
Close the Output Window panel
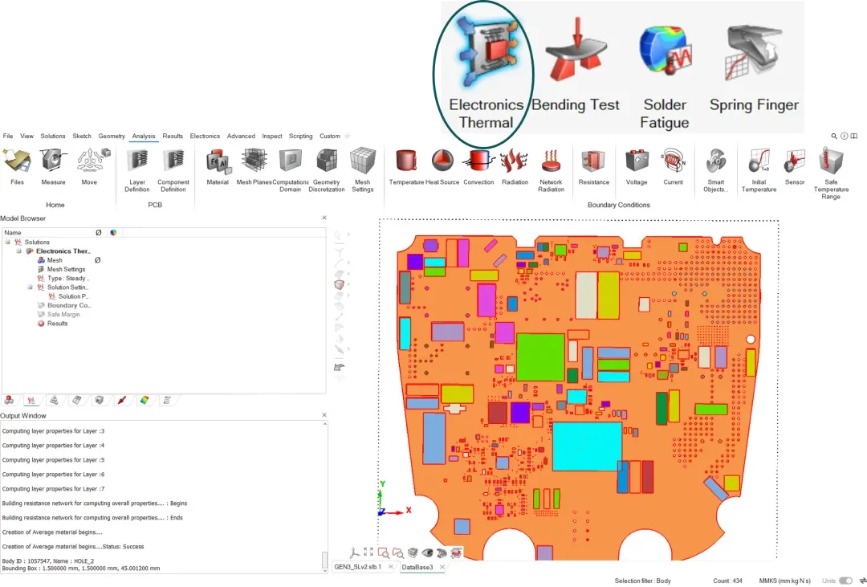[324, 416]
